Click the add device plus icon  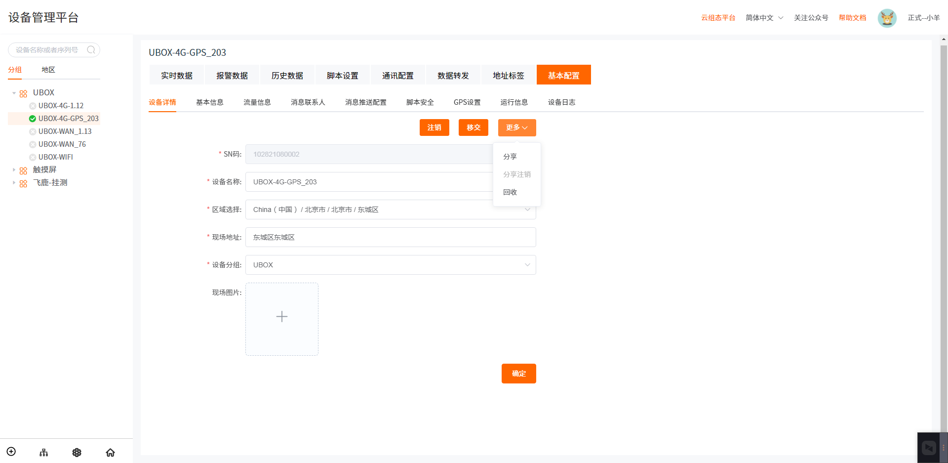11,452
